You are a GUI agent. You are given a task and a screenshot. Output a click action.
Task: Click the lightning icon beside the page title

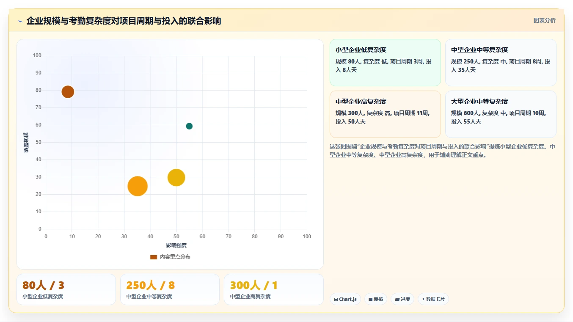[20, 21]
